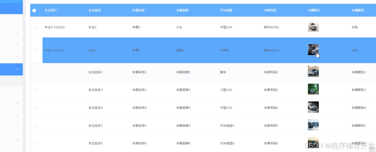Check the box for row 车主2-222222
This screenshot has height=152, width=376.
35,27
